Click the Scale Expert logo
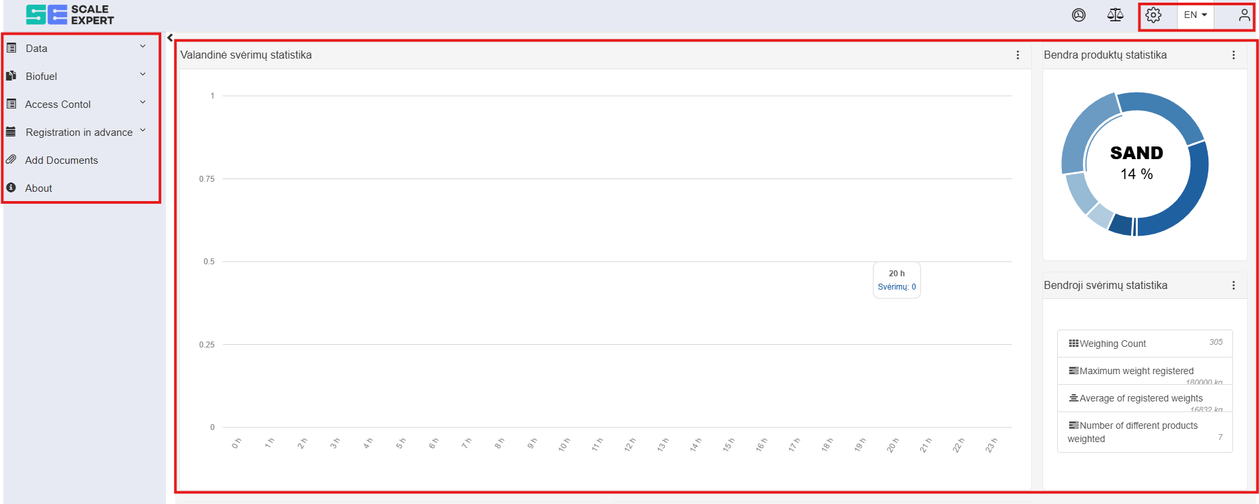Screen dimensions: 1259x504 pos(70,15)
